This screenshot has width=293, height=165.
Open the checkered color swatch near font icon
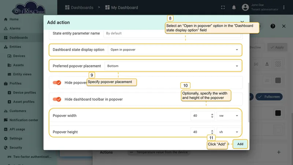(278, 64)
